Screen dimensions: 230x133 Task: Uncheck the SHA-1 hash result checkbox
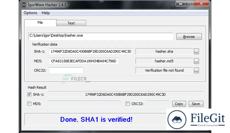[29, 94]
